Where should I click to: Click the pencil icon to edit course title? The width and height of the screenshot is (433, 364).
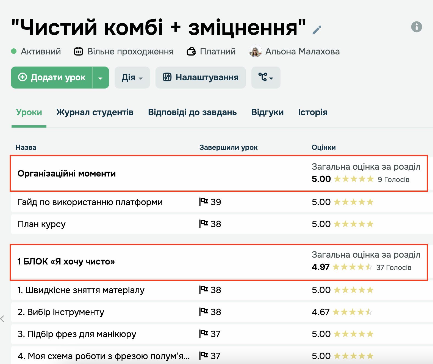click(x=317, y=30)
